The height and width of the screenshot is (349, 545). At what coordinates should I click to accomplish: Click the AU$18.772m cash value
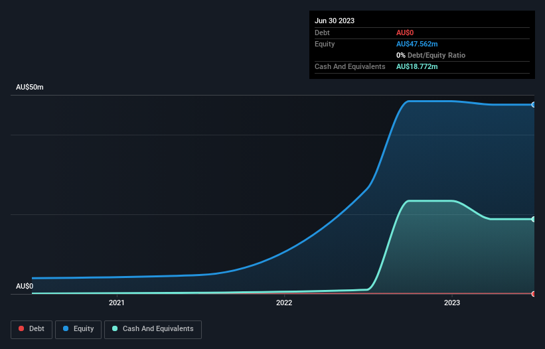(x=417, y=66)
